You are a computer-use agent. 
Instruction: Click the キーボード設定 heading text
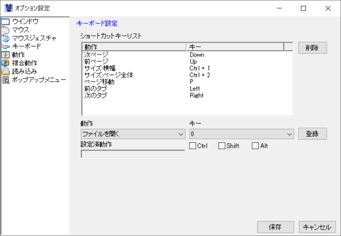tap(97, 23)
